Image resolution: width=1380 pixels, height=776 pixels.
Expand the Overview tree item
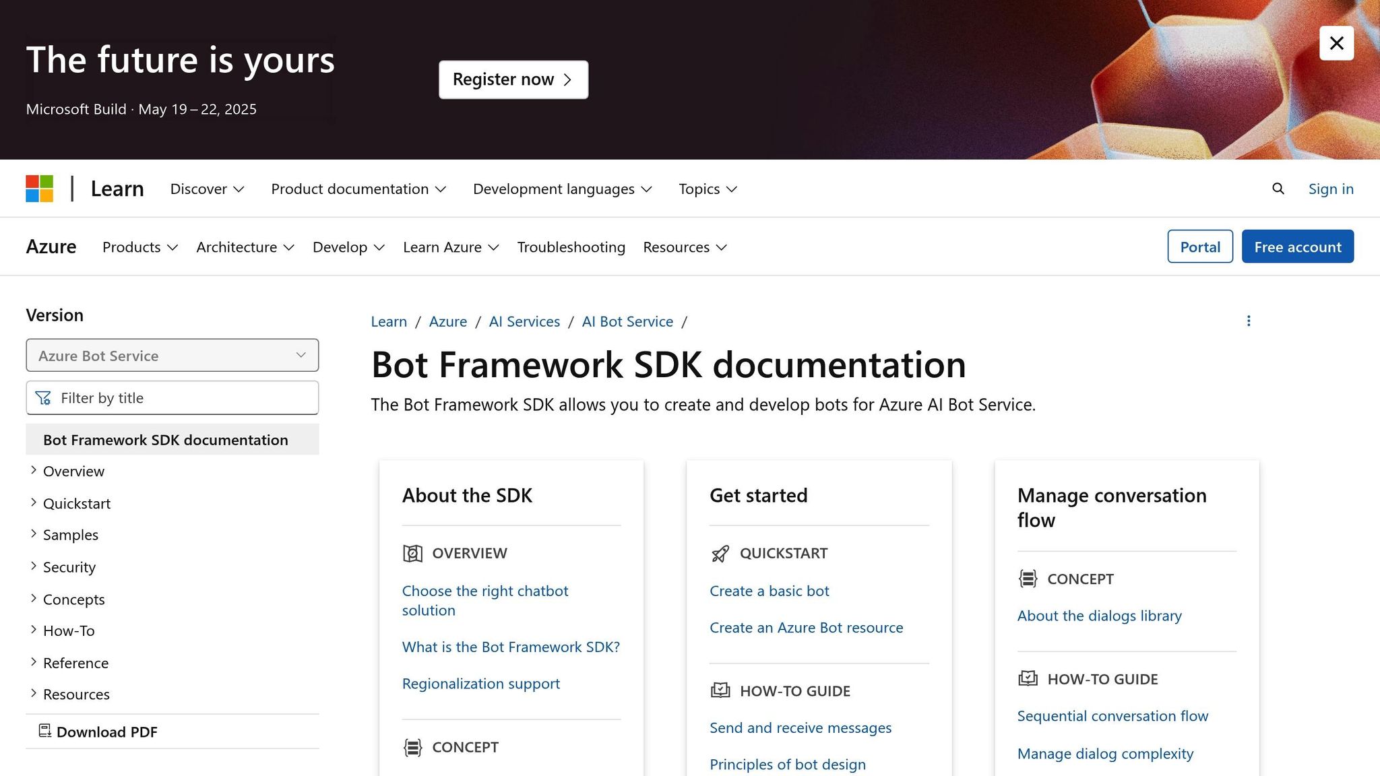click(x=33, y=470)
